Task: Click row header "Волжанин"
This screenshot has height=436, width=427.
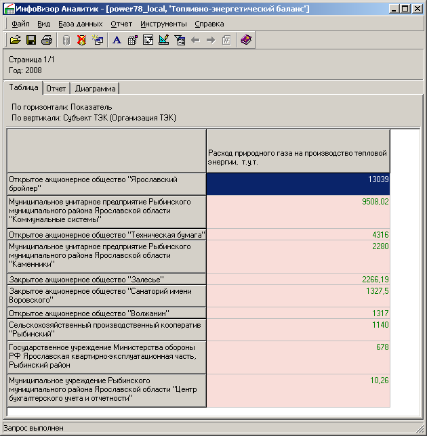Action: (107, 313)
